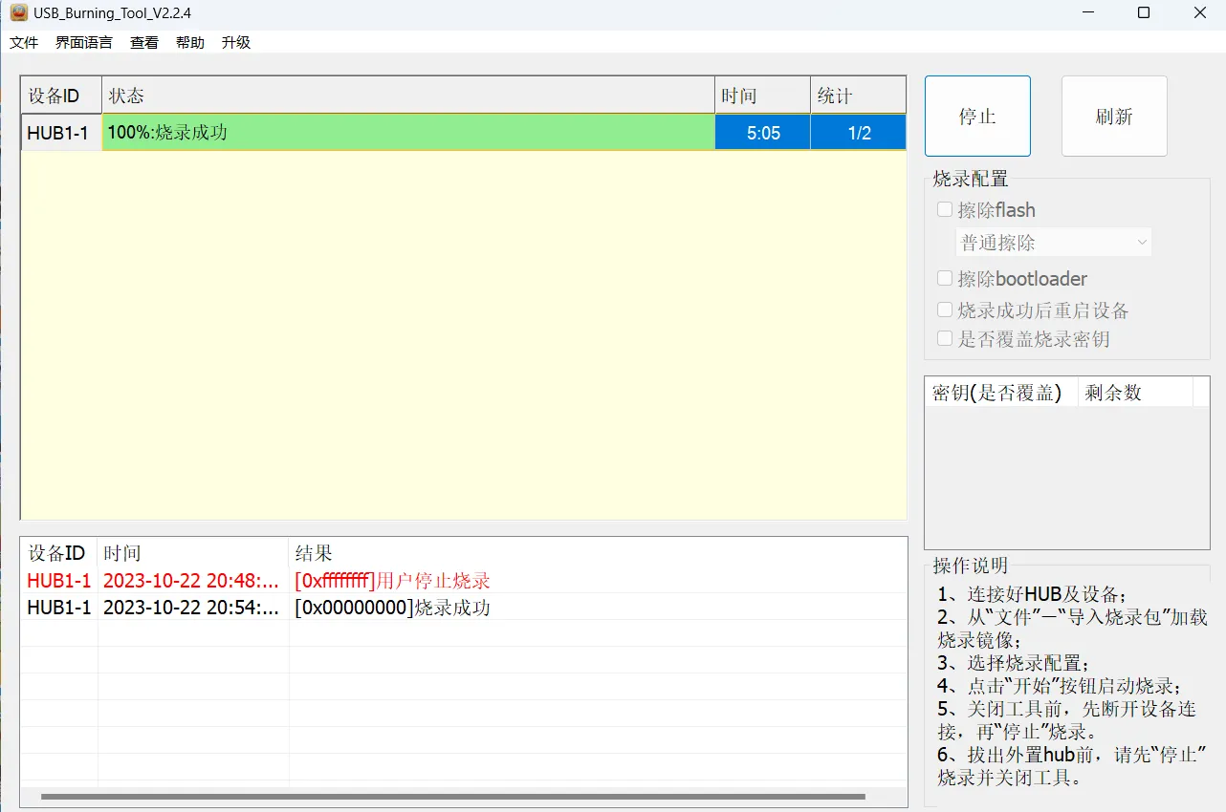This screenshot has width=1226, height=812.
Task: Toggle the 是否覆盖烧录密钥 checkbox
Action: coord(945,338)
